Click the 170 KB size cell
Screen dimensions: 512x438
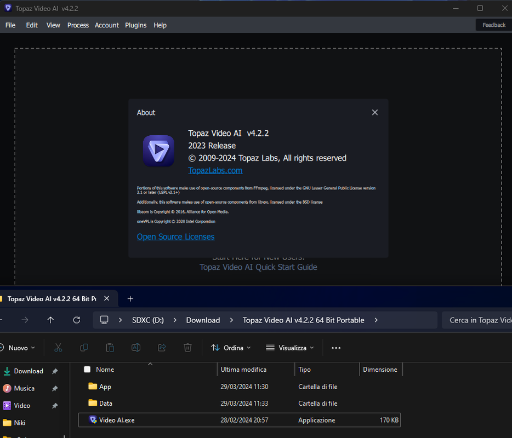click(x=389, y=420)
